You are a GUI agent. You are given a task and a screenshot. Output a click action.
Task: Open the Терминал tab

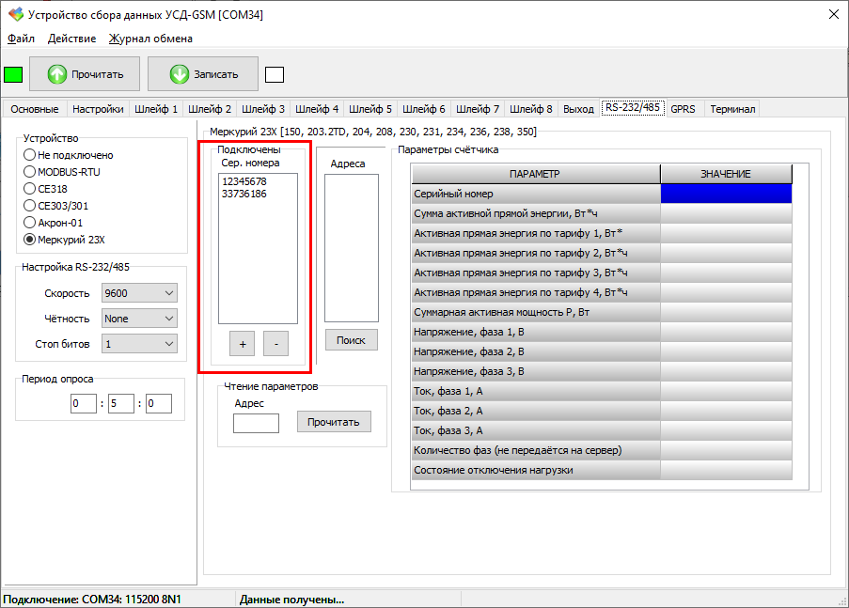(x=732, y=109)
